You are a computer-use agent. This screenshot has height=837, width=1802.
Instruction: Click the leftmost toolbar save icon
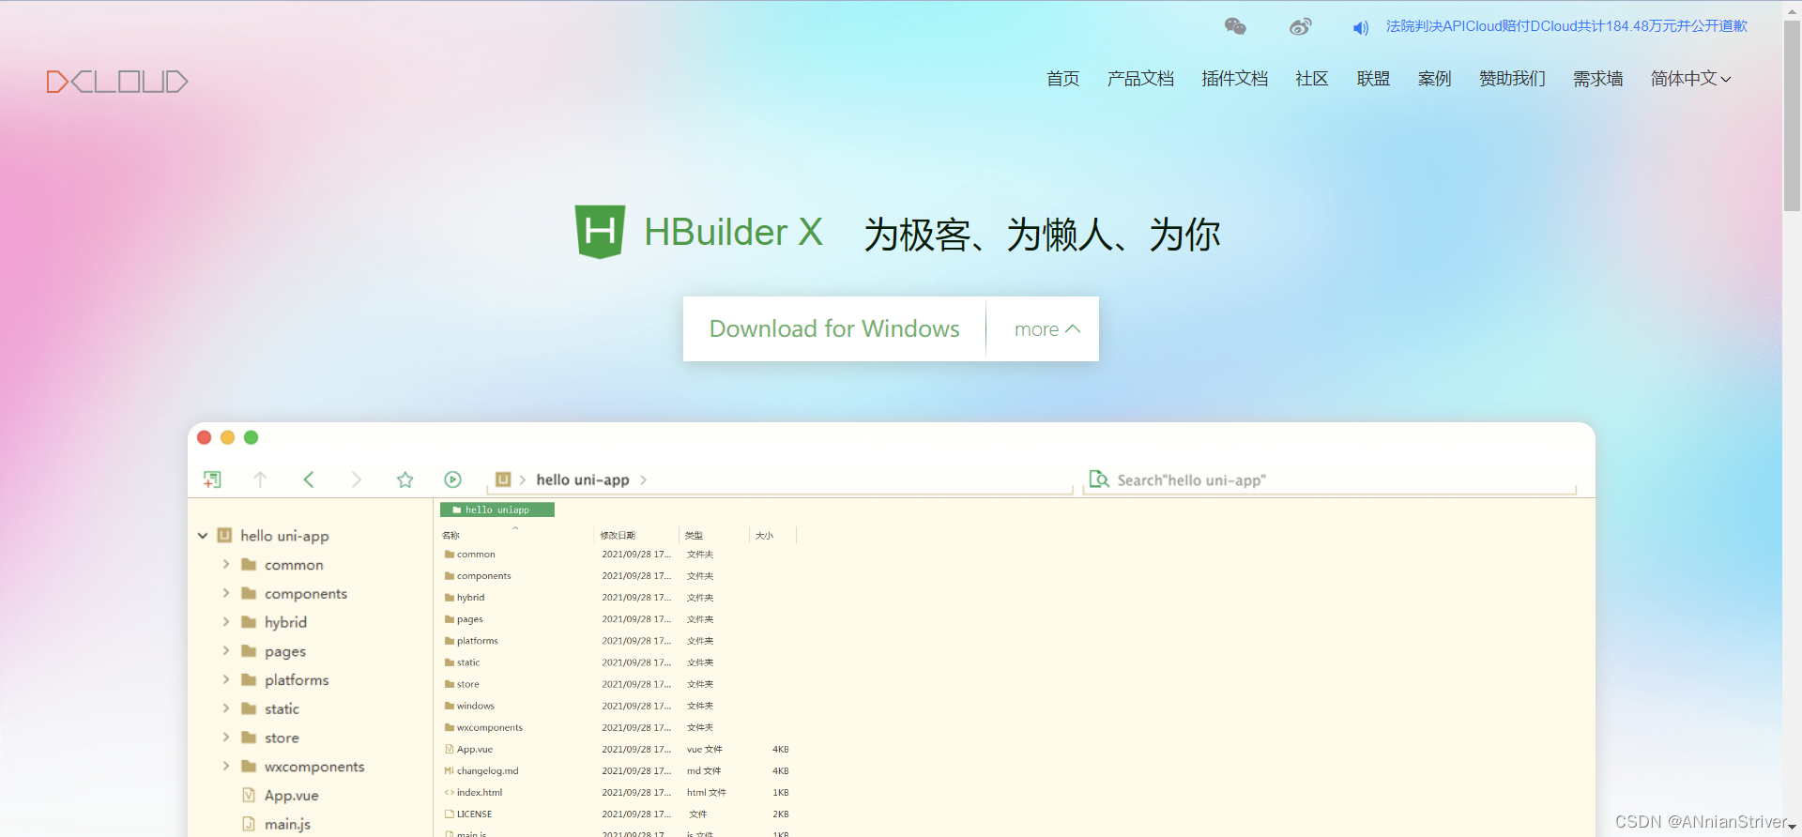(x=212, y=479)
